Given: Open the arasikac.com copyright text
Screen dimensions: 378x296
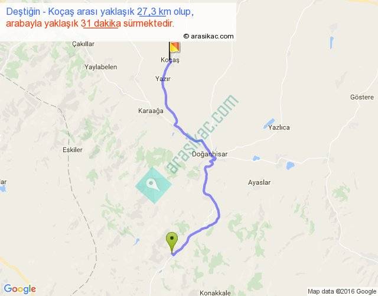Looking at the screenshot, I should [x=208, y=36].
